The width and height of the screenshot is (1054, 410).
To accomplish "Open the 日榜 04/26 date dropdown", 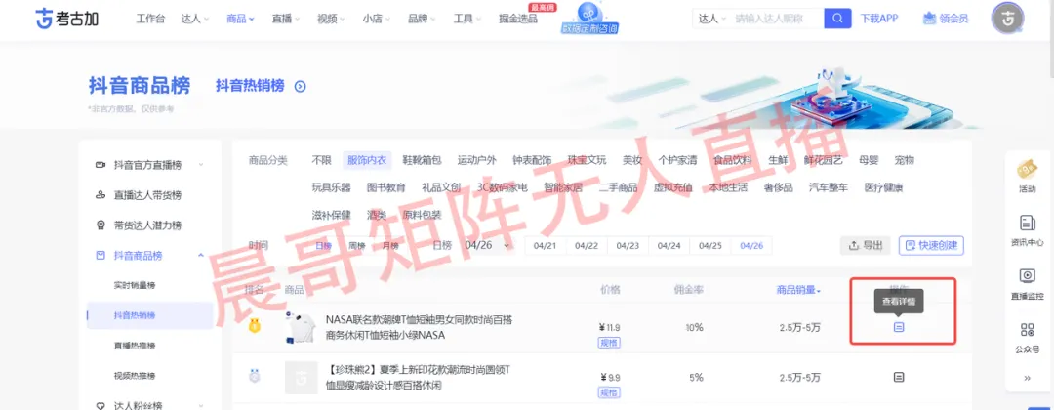I will (x=487, y=245).
